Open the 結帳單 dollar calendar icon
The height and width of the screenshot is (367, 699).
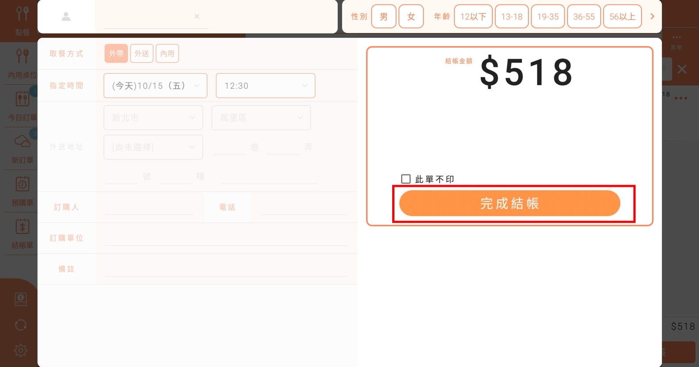click(x=22, y=227)
